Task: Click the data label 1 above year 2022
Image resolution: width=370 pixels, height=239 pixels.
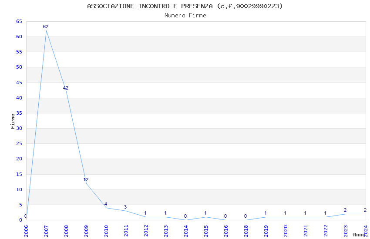Action: [x=325, y=213]
